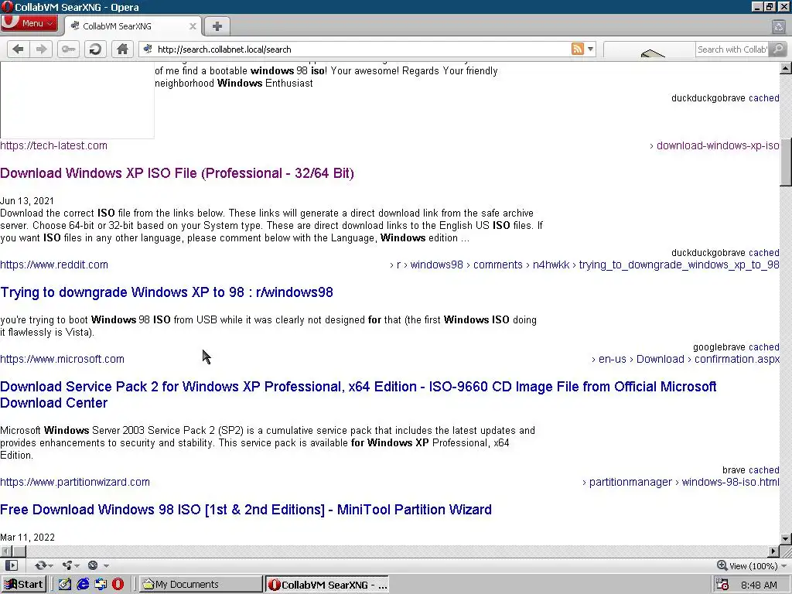Screen dimensions: 792x594
Task: Open the closed tabs trash icon
Action: point(778,27)
